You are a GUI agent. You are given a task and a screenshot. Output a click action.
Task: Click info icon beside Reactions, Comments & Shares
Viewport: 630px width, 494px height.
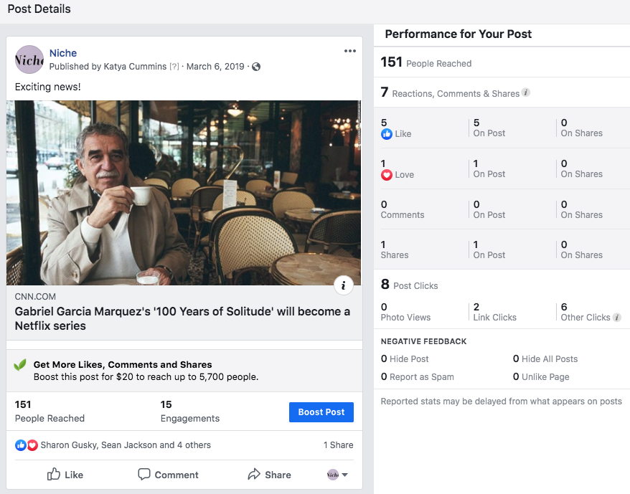click(526, 92)
